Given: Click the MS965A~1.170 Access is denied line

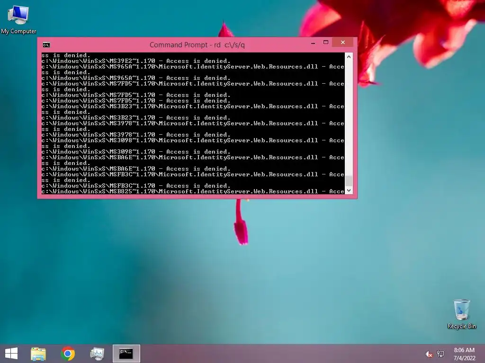Looking at the screenshot, I should click(136, 78).
